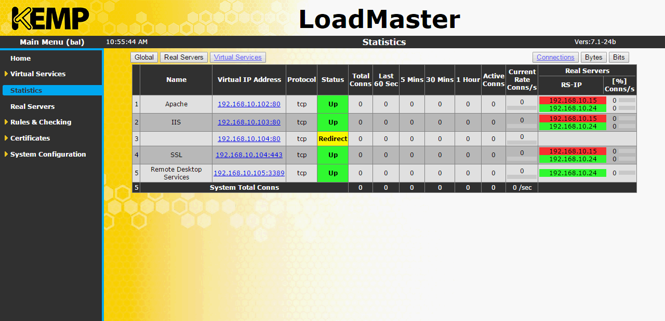Select the Virtual Services statistics button
Screen dimensions: 665x321
tap(238, 57)
